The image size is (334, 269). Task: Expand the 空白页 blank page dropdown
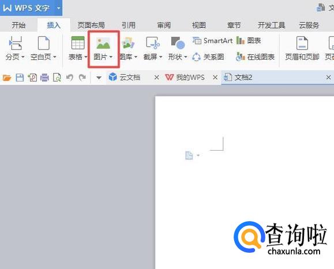point(55,57)
